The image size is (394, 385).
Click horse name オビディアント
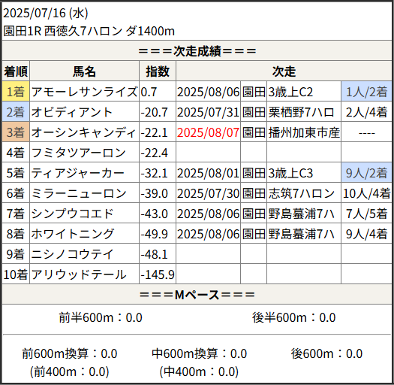tap(71, 112)
